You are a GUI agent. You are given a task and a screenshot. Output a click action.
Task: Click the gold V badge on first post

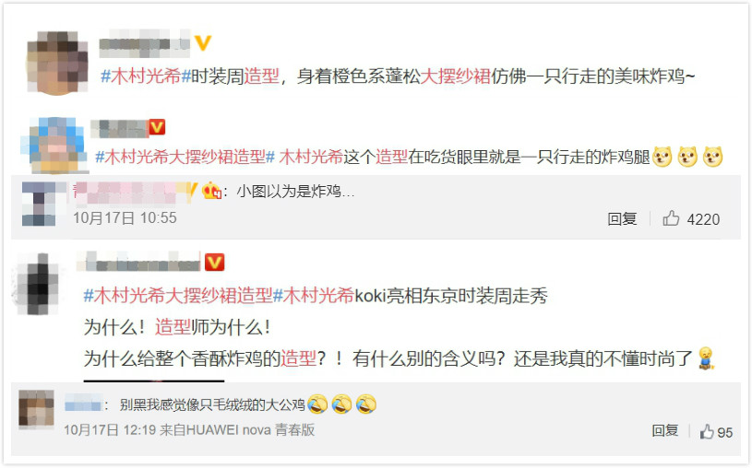[203, 43]
